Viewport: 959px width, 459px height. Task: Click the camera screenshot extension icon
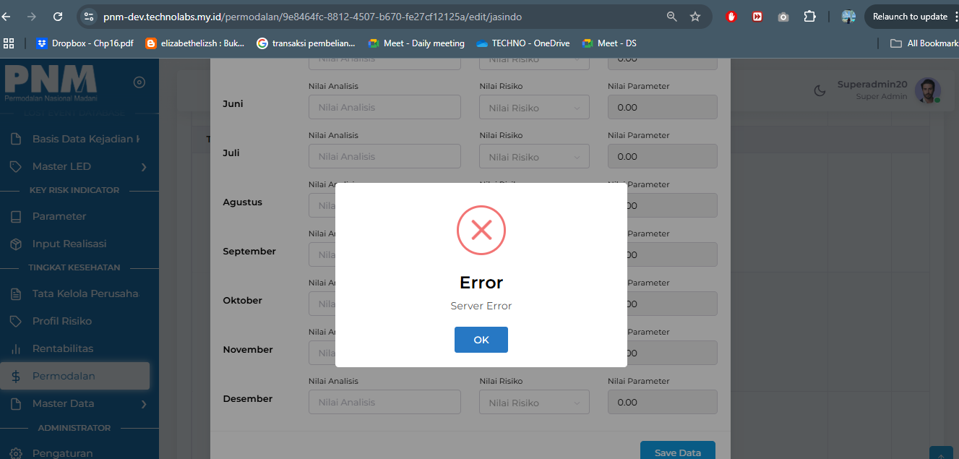point(783,17)
